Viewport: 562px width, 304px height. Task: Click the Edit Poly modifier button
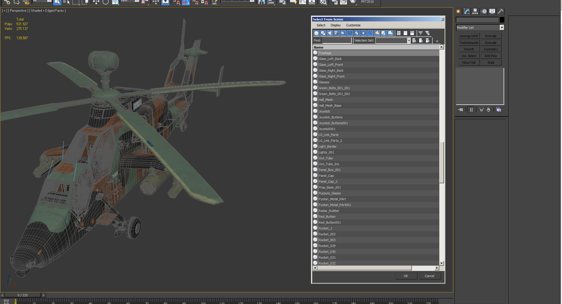[491, 56]
